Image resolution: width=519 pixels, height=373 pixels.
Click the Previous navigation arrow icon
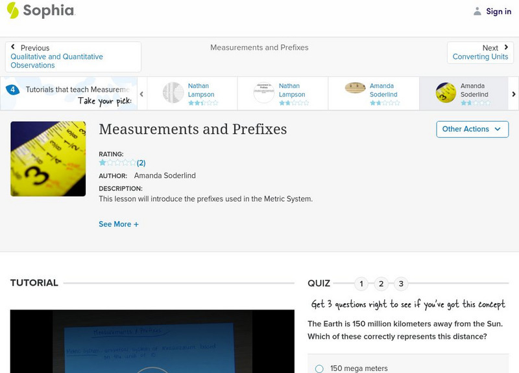(14, 47)
